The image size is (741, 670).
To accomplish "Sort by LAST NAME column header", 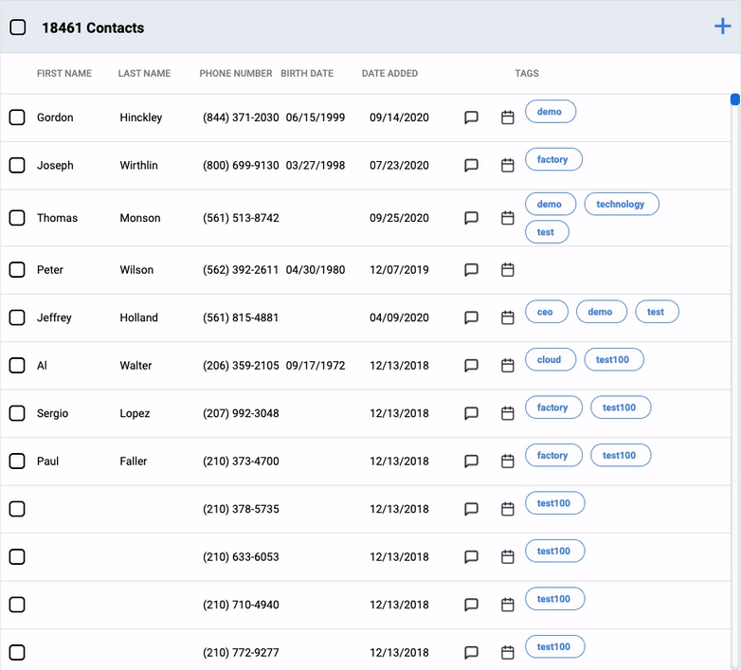I will [144, 73].
